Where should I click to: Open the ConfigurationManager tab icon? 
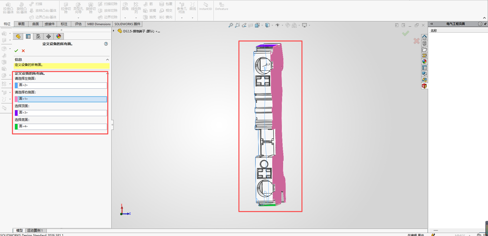coord(38,36)
